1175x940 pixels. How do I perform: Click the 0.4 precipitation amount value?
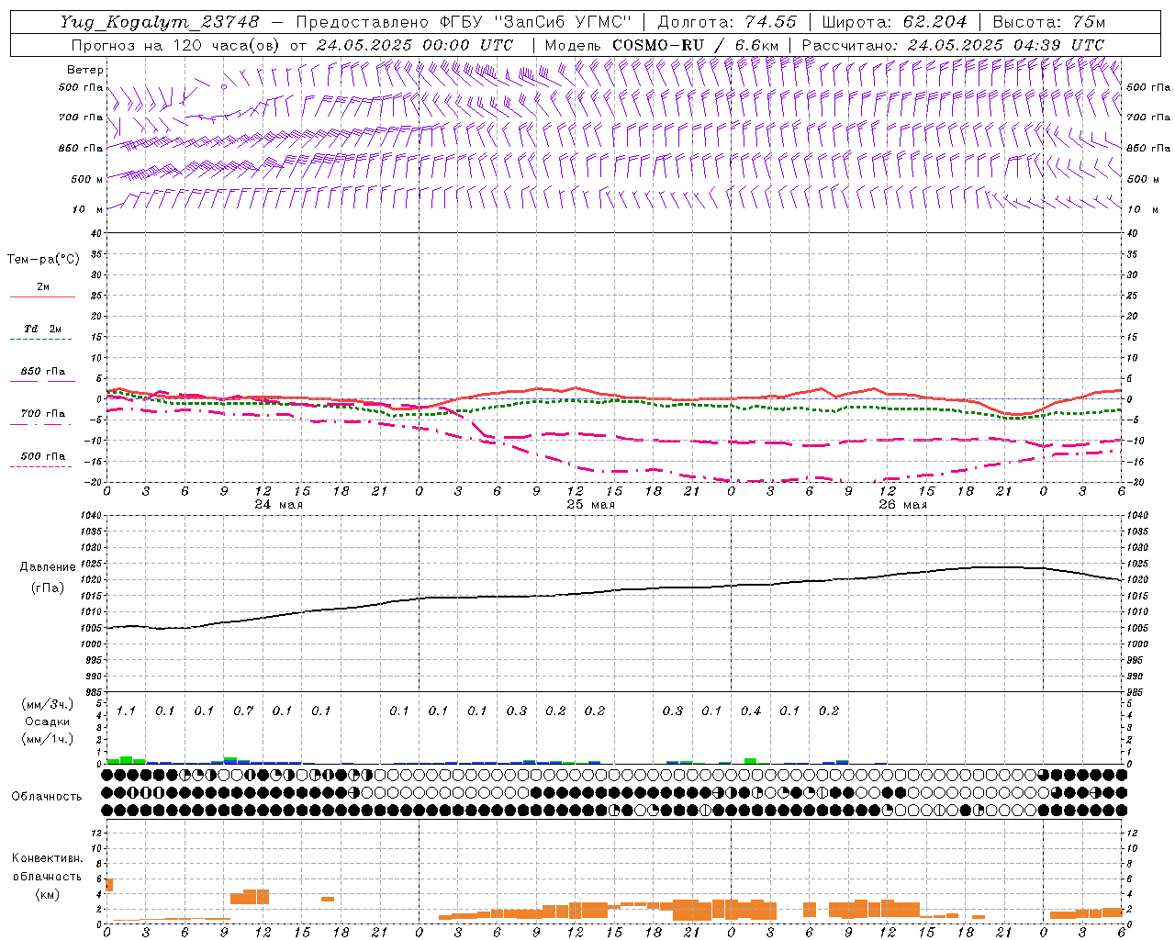pos(751,711)
